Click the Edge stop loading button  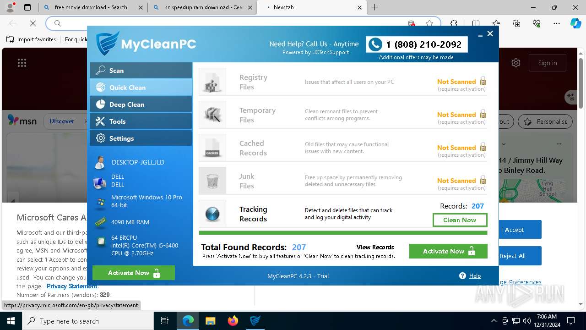coord(33,23)
